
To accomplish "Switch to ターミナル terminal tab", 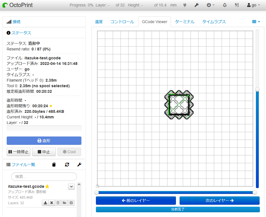I will pyautogui.click(x=185, y=22).
